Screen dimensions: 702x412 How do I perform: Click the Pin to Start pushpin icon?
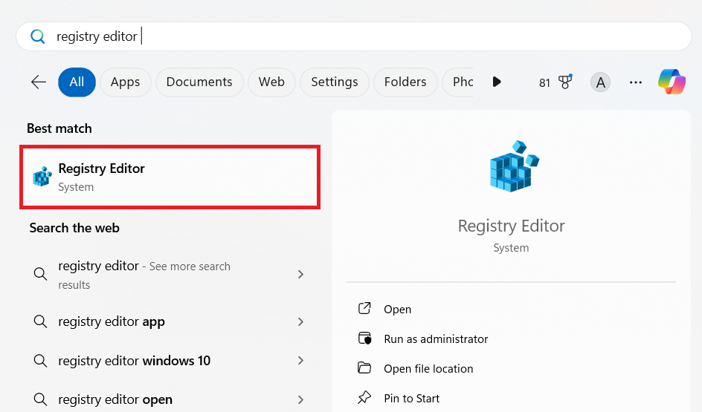click(364, 397)
